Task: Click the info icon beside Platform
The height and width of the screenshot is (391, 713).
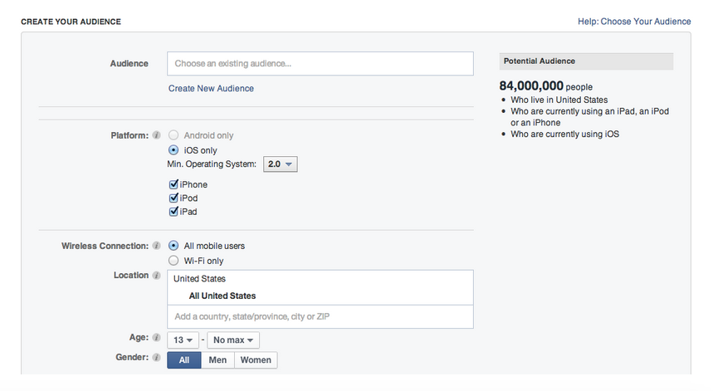Action: 157,135
